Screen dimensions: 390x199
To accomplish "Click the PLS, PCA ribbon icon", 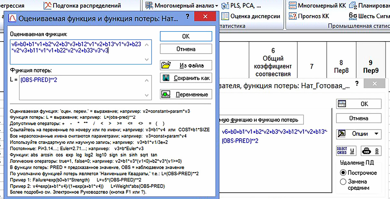I will (x=225, y=5).
